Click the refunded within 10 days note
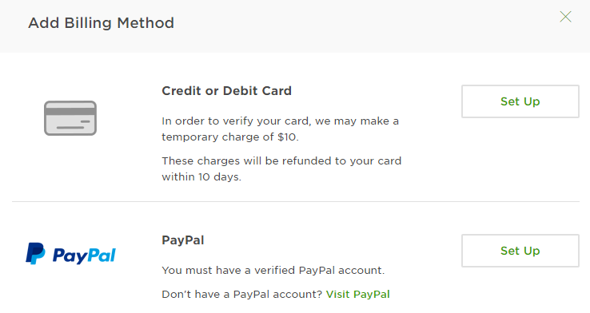This screenshot has height=313, width=590. click(281, 168)
